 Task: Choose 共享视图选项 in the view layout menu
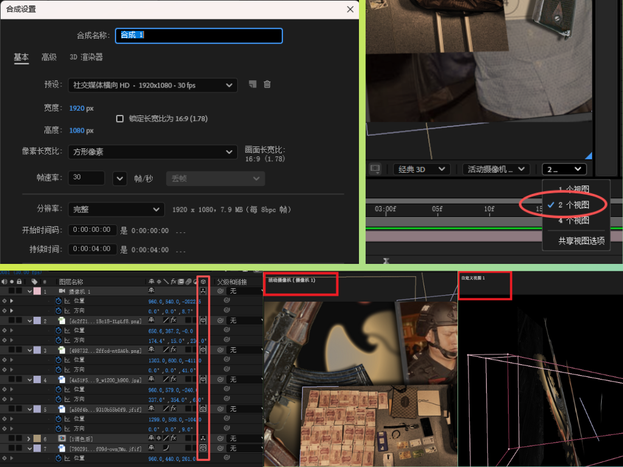pos(581,241)
